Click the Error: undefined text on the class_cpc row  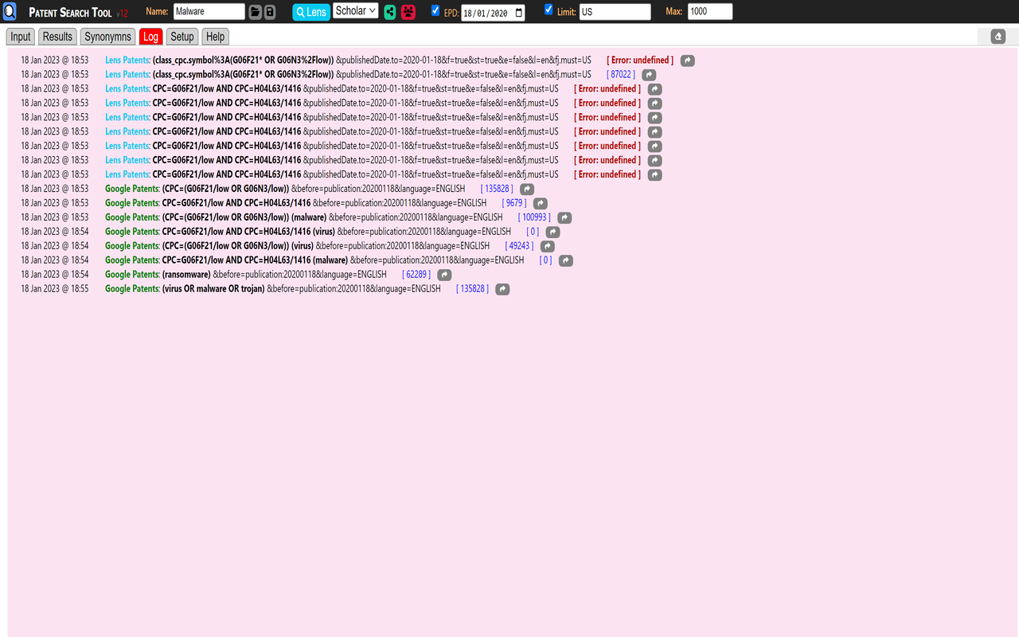click(640, 60)
